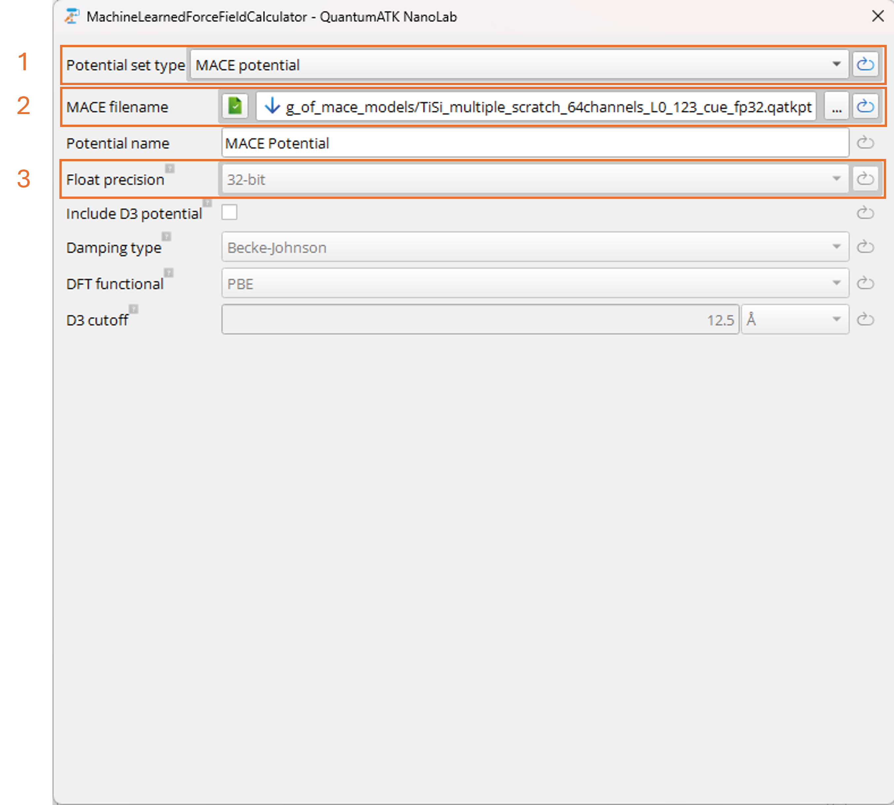Enable the Include D3 potential checkbox
This screenshot has height=805, width=894.
coord(229,212)
